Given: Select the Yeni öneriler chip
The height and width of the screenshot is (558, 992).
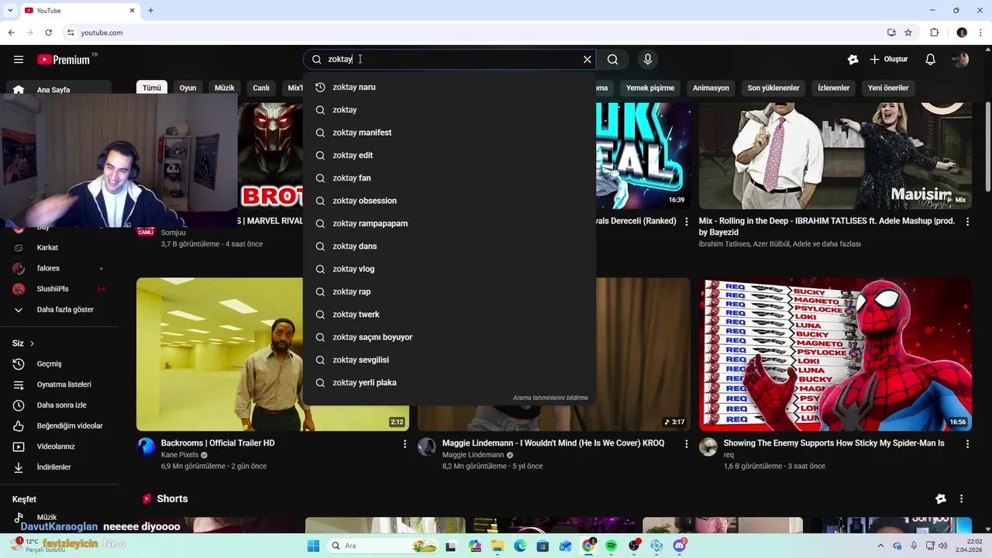Looking at the screenshot, I should pos(888,88).
